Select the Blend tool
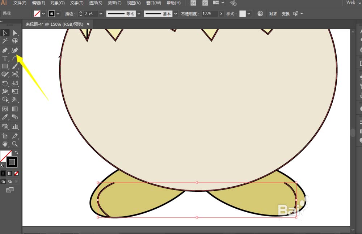Image resolution: width=362 pixels, height=234 pixels. (x=15, y=117)
